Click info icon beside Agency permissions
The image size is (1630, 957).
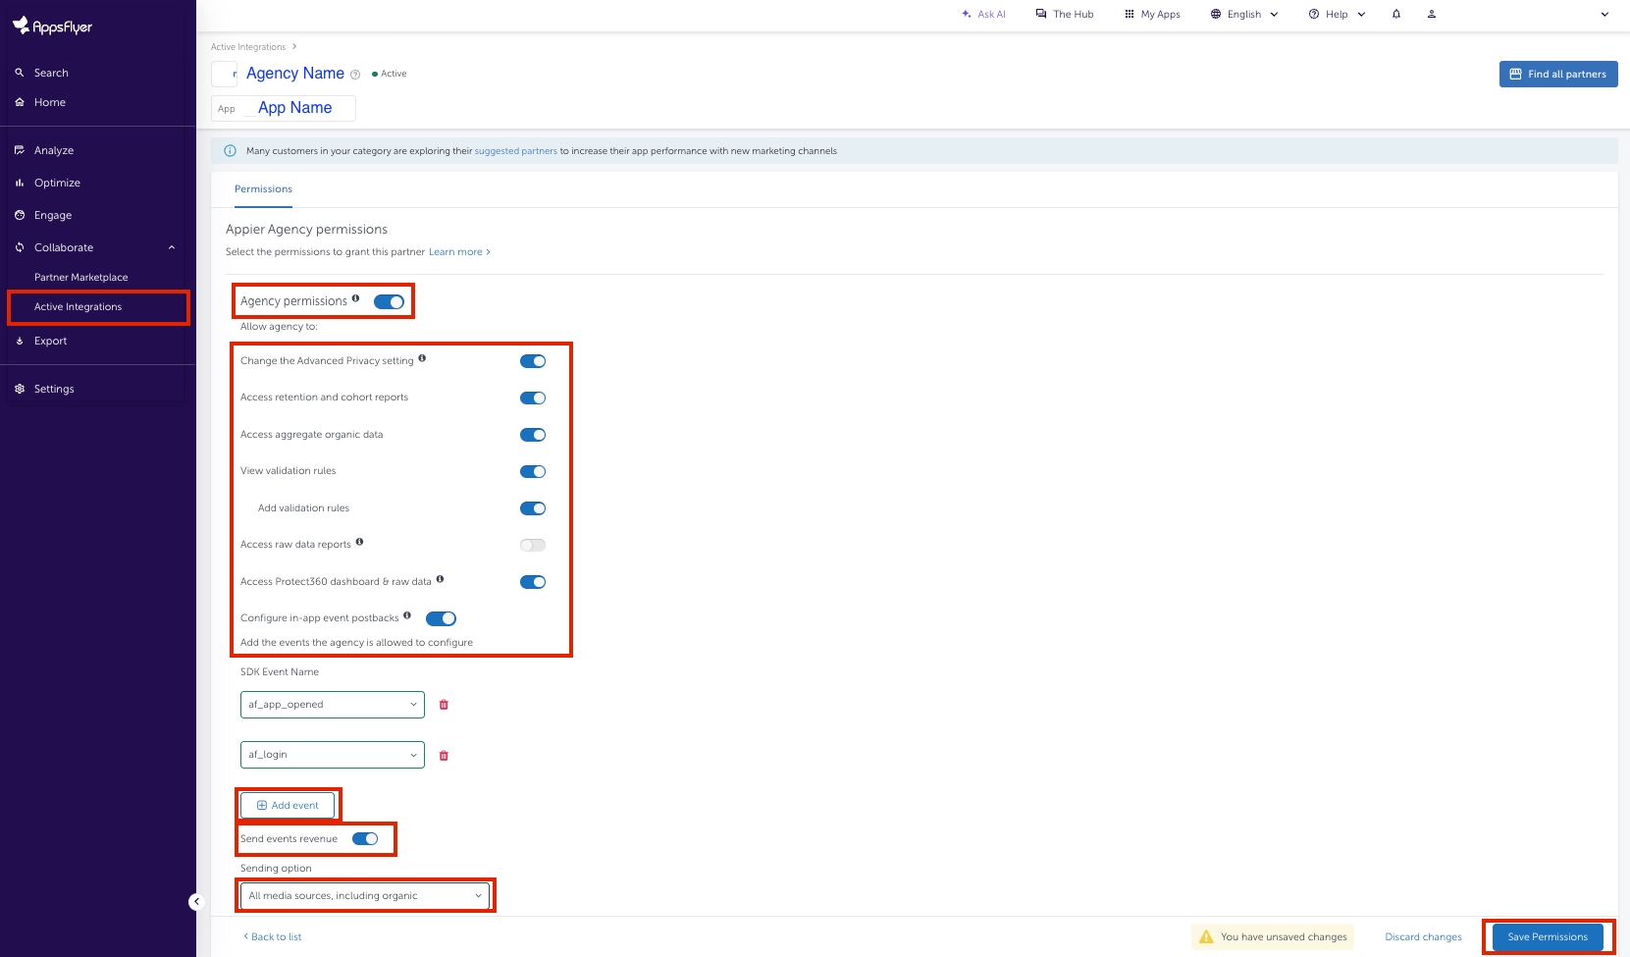355,298
